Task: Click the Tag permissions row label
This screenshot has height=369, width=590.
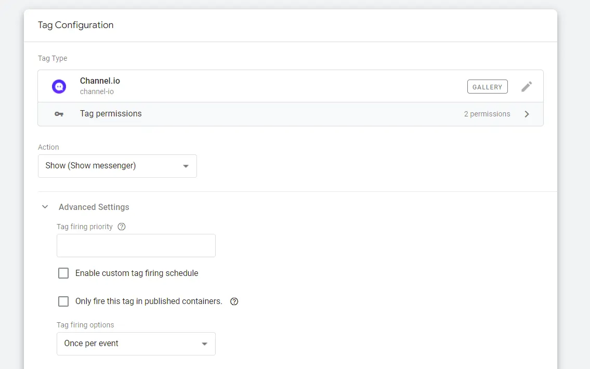Action: tap(111, 114)
